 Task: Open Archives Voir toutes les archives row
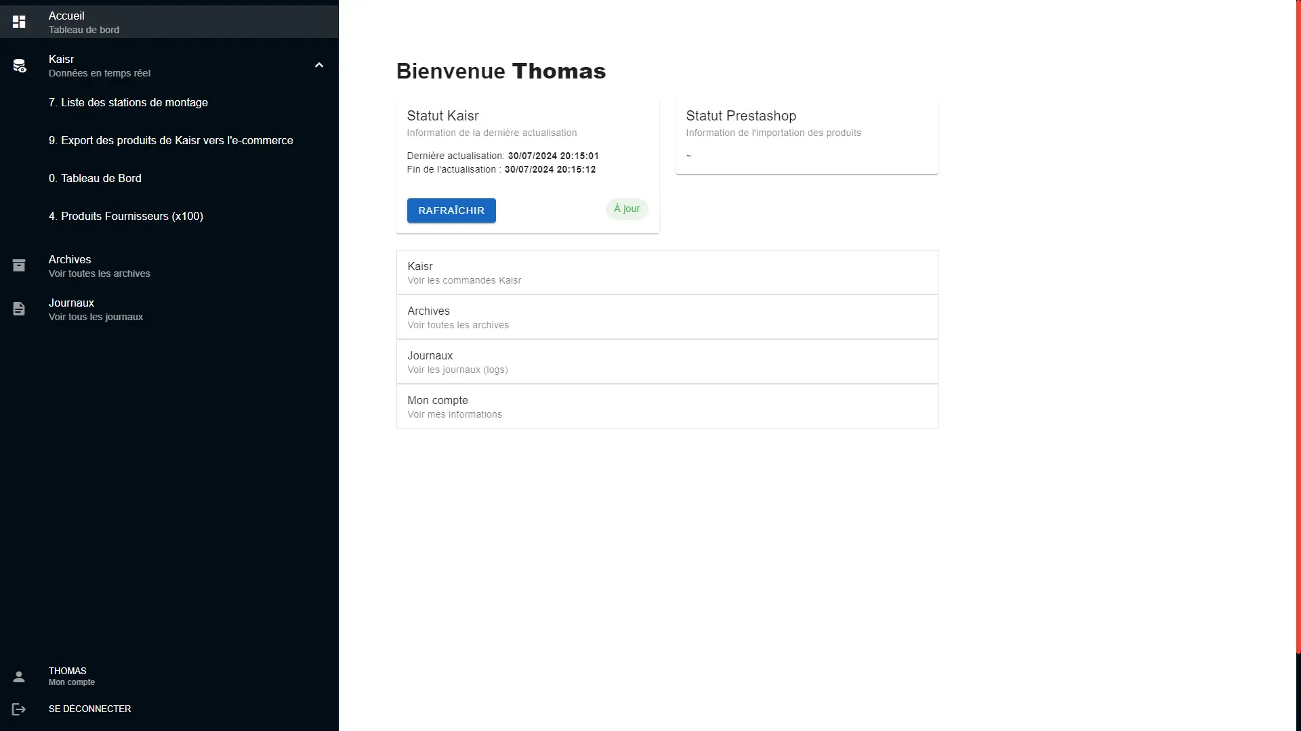coord(667,317)
